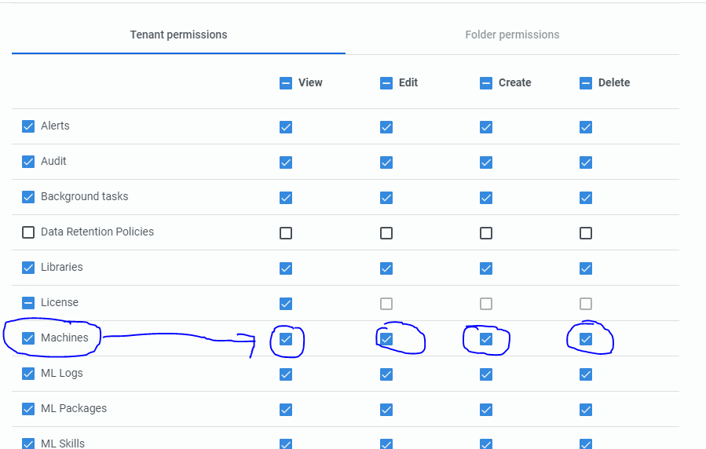Image resolution: width=706 pixels, height=449 pixels.
Task: Uncheck View permission for ML Logs
Action: 286,374
